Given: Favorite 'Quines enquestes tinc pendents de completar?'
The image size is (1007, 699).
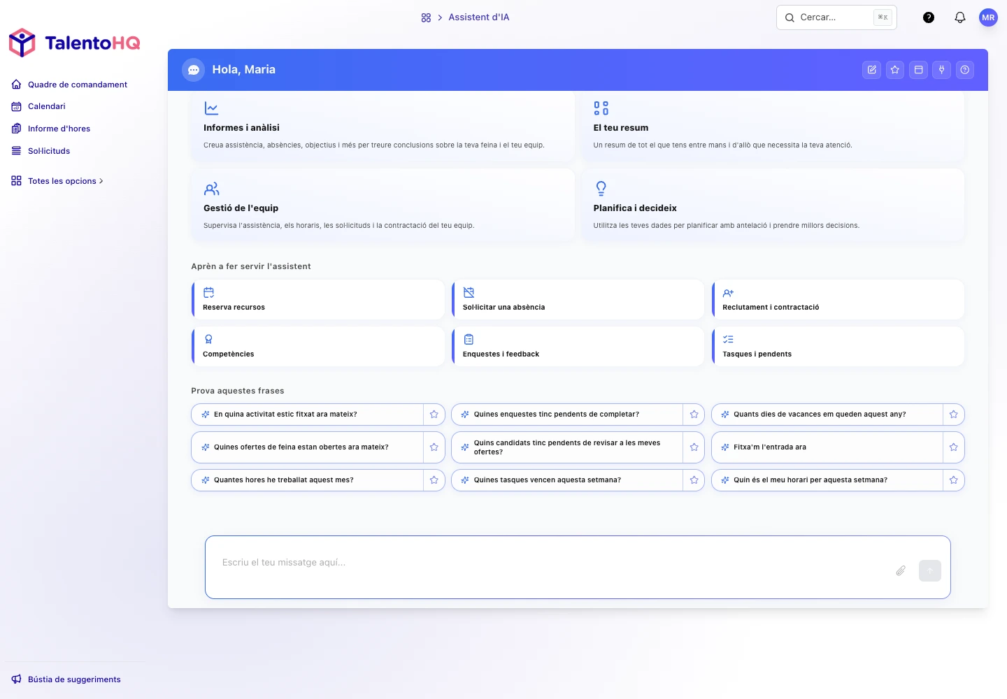Looking at the screenshot, I should 694,415.
